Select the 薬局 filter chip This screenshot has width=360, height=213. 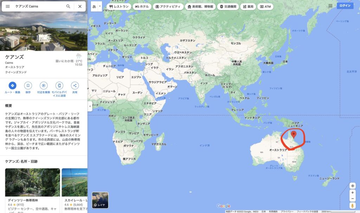click(x=248, y=7)
